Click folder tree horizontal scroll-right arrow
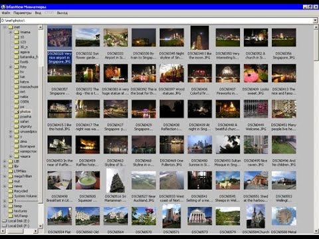Screen dimensions: 319x239 [36, 231]
